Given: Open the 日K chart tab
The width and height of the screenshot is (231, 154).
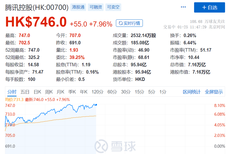Looking at the screenshot, I should 37,92.
